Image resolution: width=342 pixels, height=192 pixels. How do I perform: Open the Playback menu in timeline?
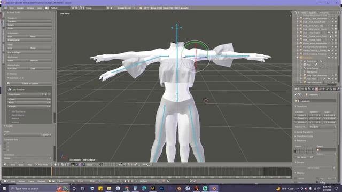coord(41,181)
